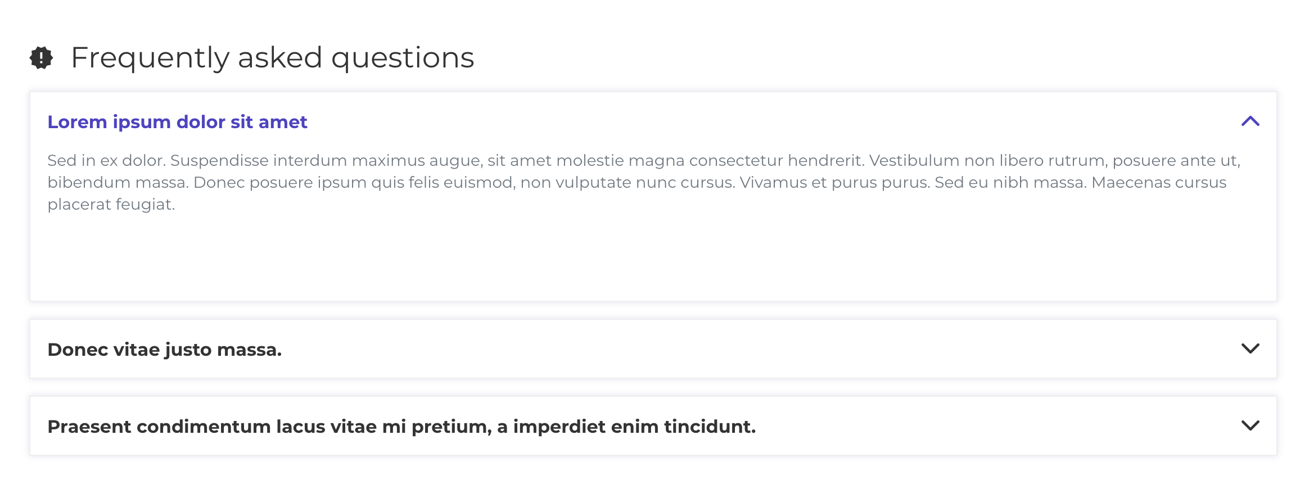Screen dimensions: 1300x489
Task: Collapse the Lorem ipsum section via up chevron
Action: [x=1250, y=121]
